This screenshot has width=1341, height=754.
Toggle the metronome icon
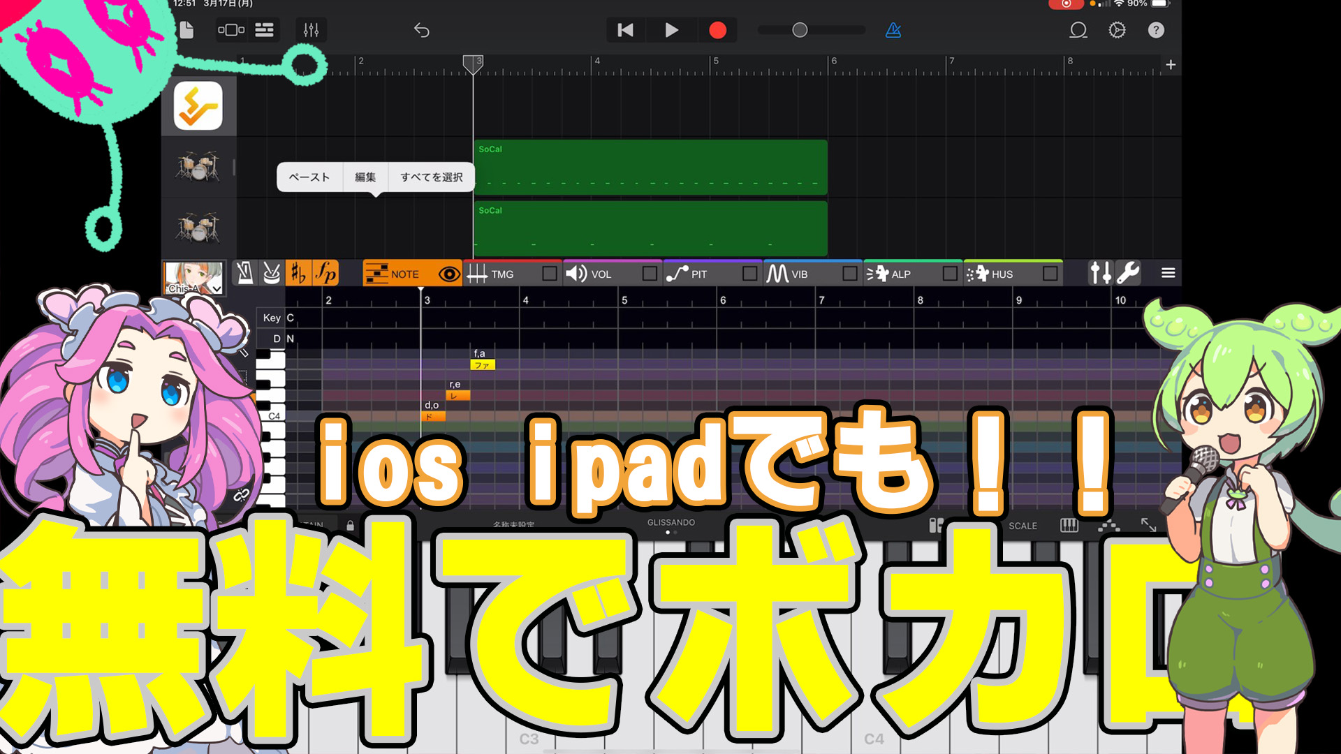(x=893, y=30)
